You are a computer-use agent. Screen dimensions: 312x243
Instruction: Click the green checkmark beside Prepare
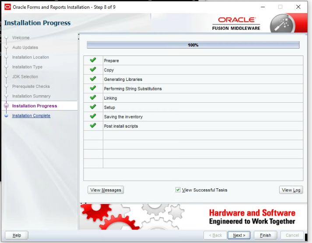tap(93, 60)
